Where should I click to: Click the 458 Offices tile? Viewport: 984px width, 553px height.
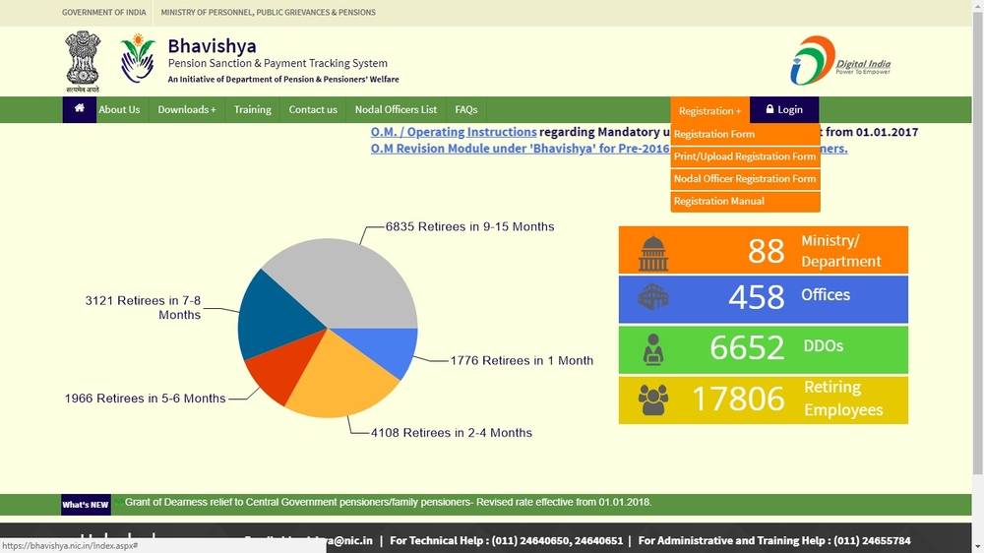coord(764,299)
